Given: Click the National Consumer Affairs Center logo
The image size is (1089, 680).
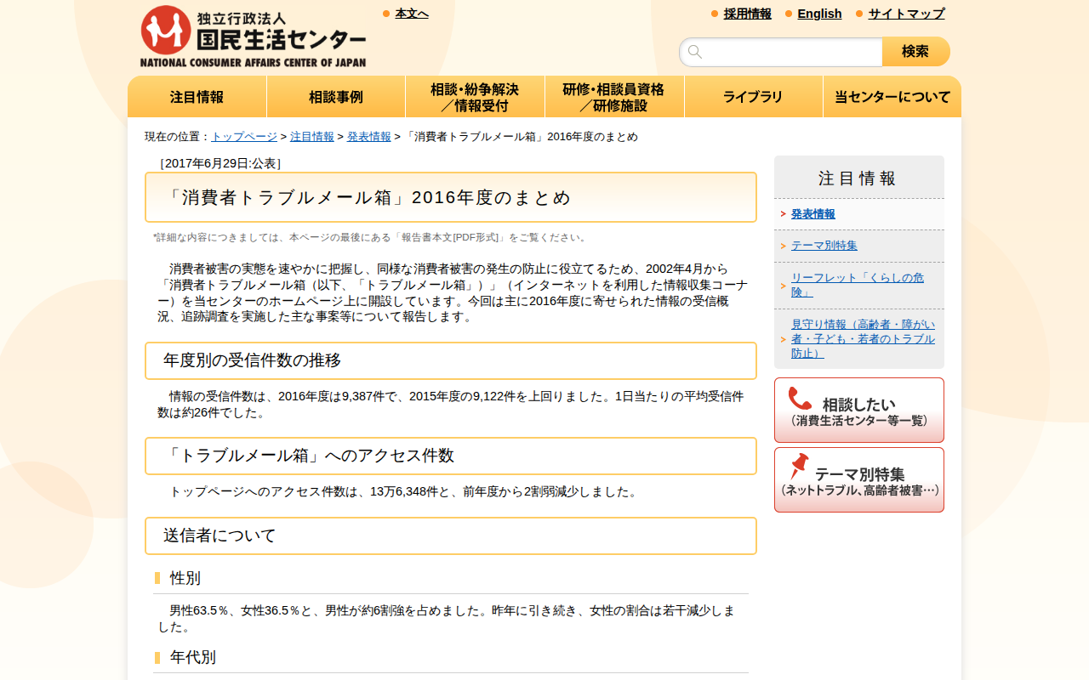Looking at the screenshot, I should pos(253,36).
